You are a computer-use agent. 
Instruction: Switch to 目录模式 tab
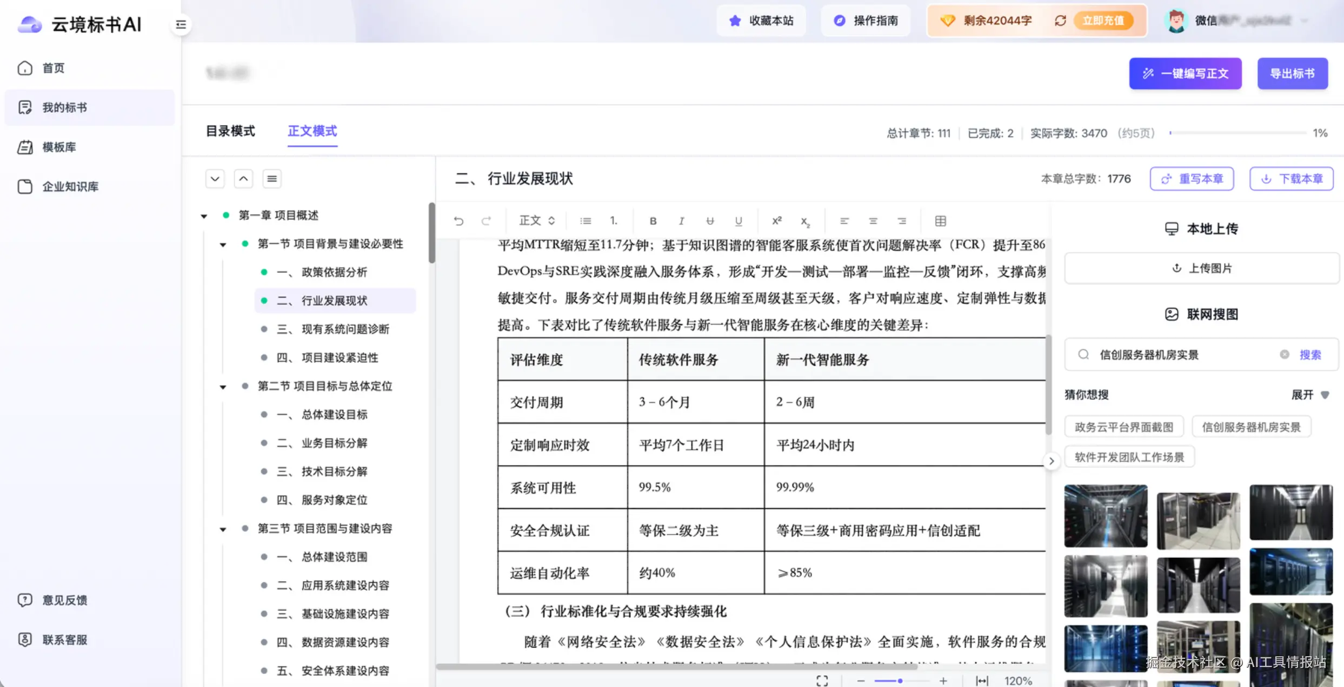click(230, 131)
